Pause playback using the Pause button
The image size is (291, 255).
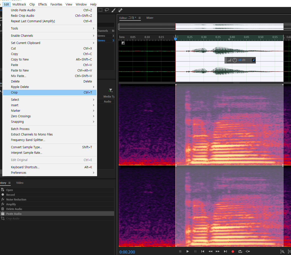click(x=195, y=251)
